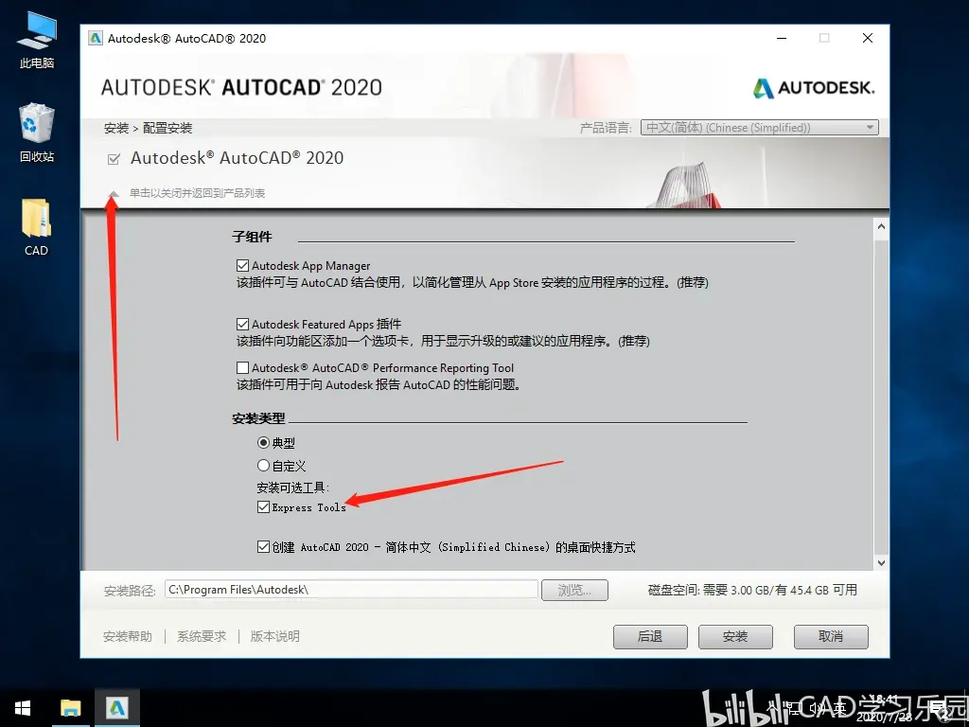The width and height of the screenshot is (969, 727).
Task: Click the 安装 breadcrumb
Action: pyautogui.click(x=116, y=128)
